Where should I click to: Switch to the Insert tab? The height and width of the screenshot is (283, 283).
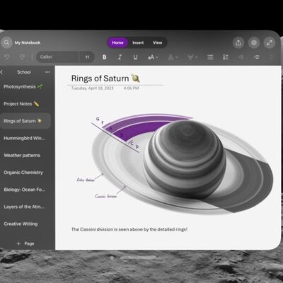click(x=138, y=42)
